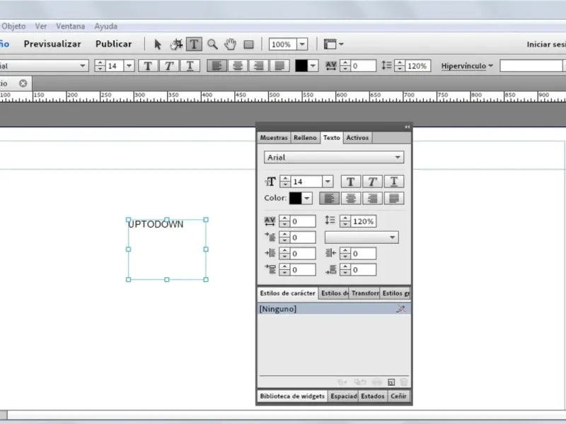
Task: Click the tracking AV icon in the Texto panel
Action: (270, 221)
